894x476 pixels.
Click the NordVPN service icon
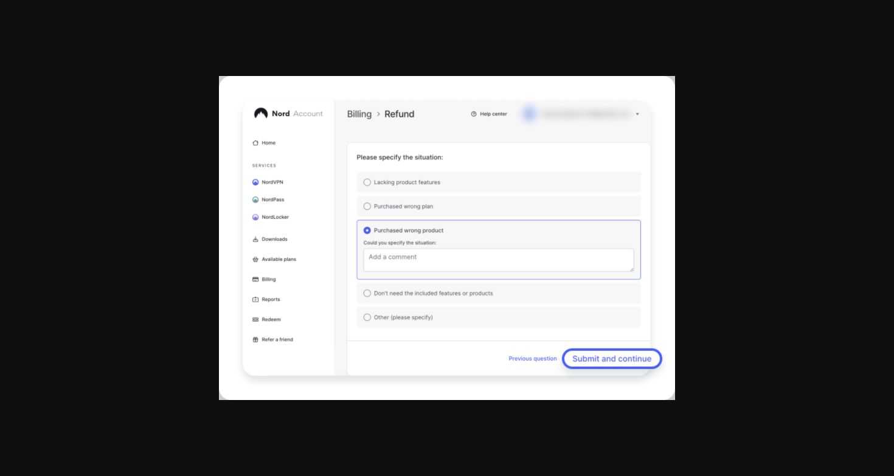point(255,182)
